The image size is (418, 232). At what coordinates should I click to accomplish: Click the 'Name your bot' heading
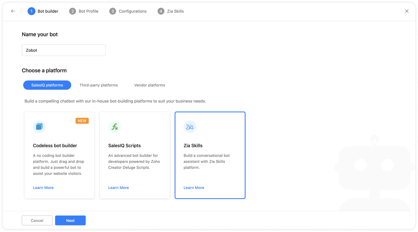tap(40, 35)
